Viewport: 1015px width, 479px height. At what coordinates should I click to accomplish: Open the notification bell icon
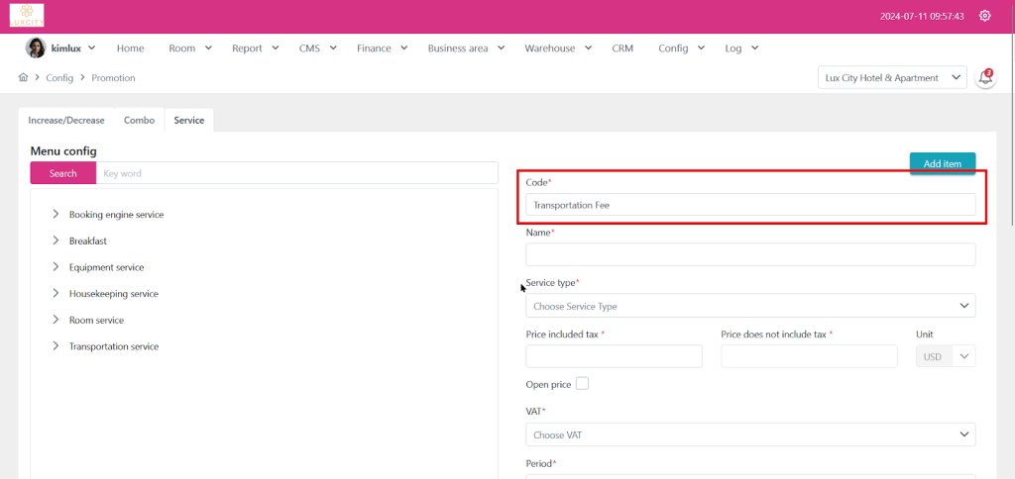[985, 78]
